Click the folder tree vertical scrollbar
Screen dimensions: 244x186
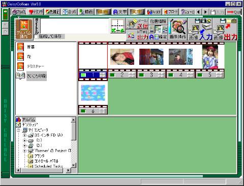coord(73,142)
